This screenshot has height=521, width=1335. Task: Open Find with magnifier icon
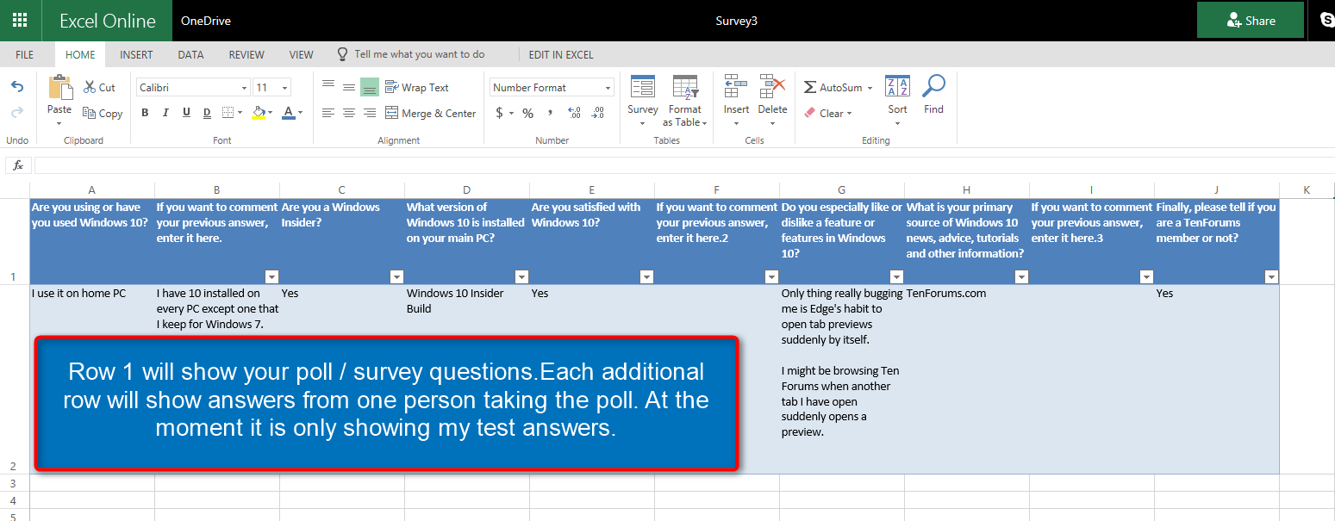(933, 86)
